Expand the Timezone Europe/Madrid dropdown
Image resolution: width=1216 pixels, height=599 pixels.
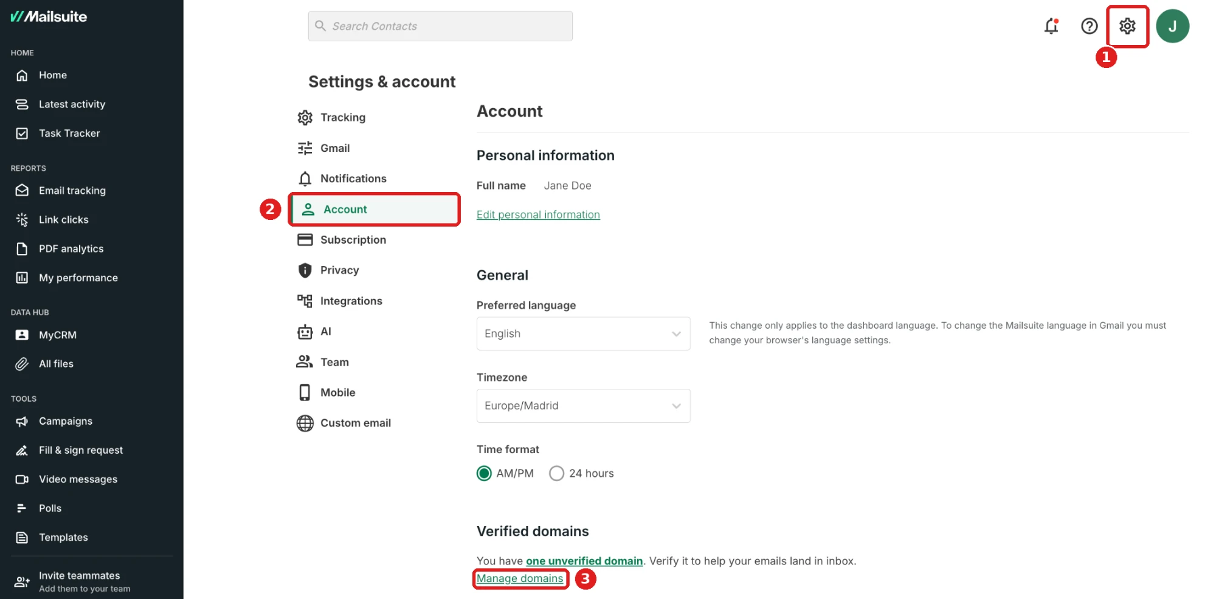tap(583, 406)
